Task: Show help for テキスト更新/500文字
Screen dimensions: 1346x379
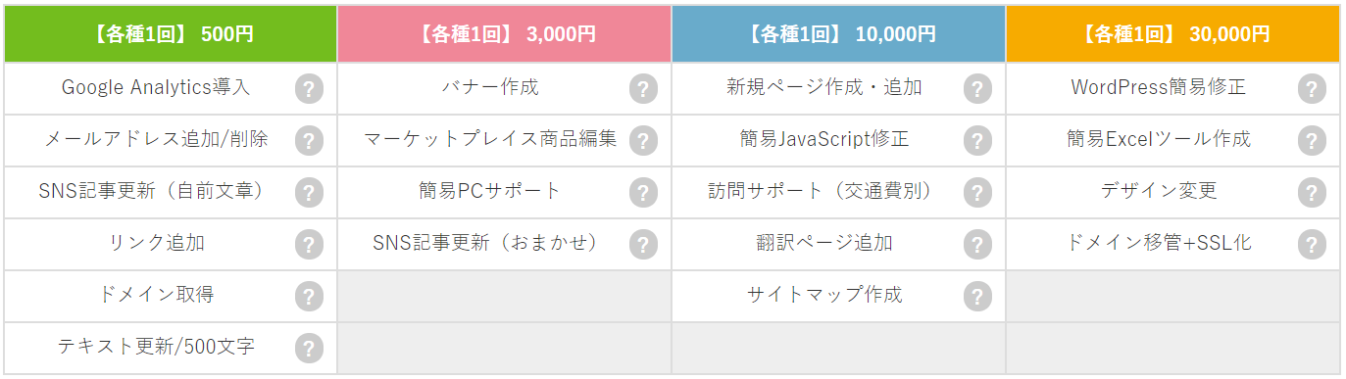Action: (x=309, y=348)
